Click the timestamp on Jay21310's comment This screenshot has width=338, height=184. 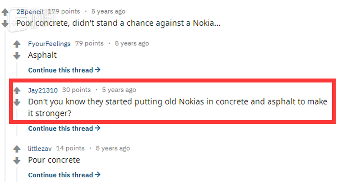pyautogui.click(x=119, y=90)
